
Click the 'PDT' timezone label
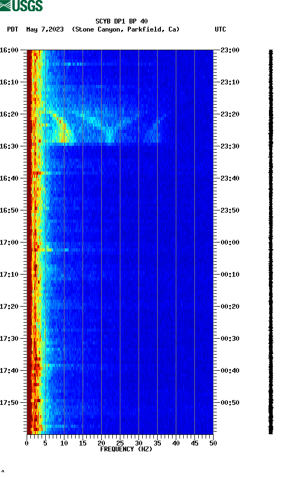13,29
